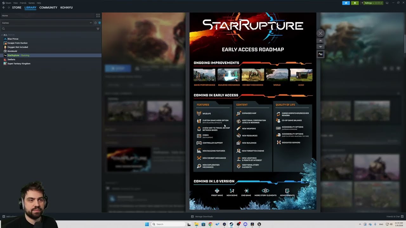
Task: Toggle sort by recent activity clock
Action: point(95,23)
